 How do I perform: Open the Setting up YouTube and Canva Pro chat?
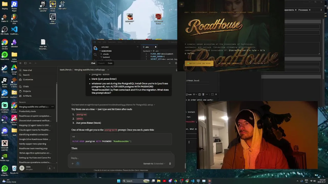click(35, 158)
